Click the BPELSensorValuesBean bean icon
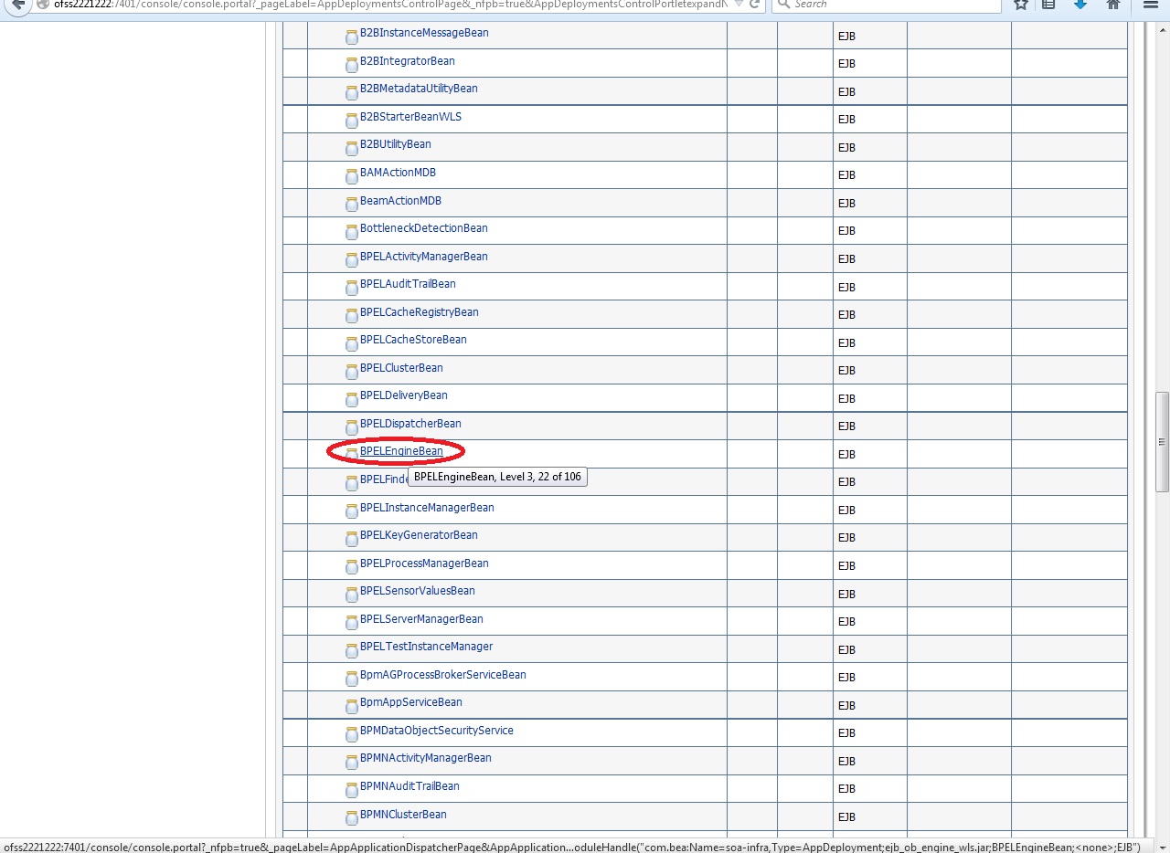The image size is (1170, 853). click(352, 595)
